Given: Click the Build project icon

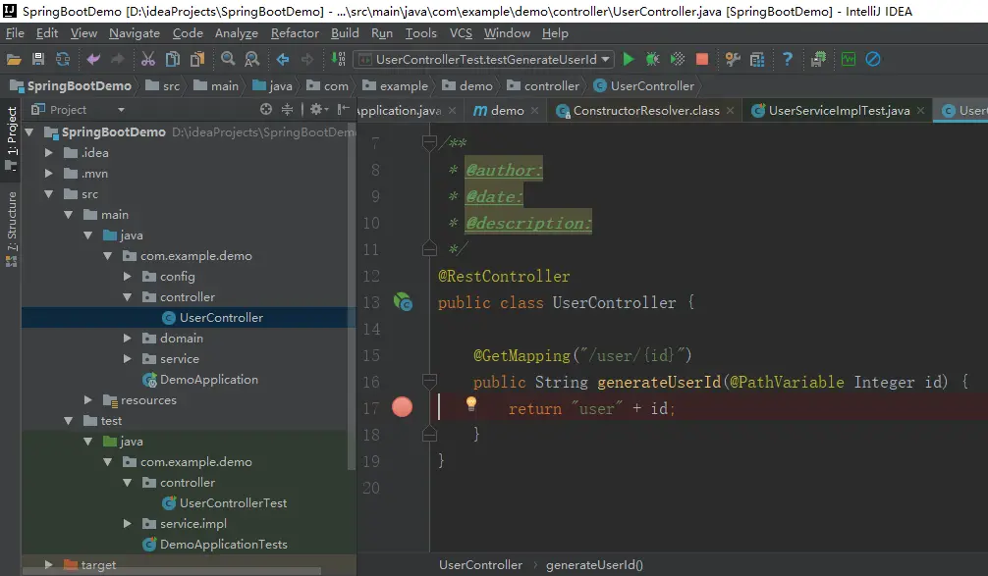Looking at the screenshot, I should pyautogui.click(x=339, y=59).
